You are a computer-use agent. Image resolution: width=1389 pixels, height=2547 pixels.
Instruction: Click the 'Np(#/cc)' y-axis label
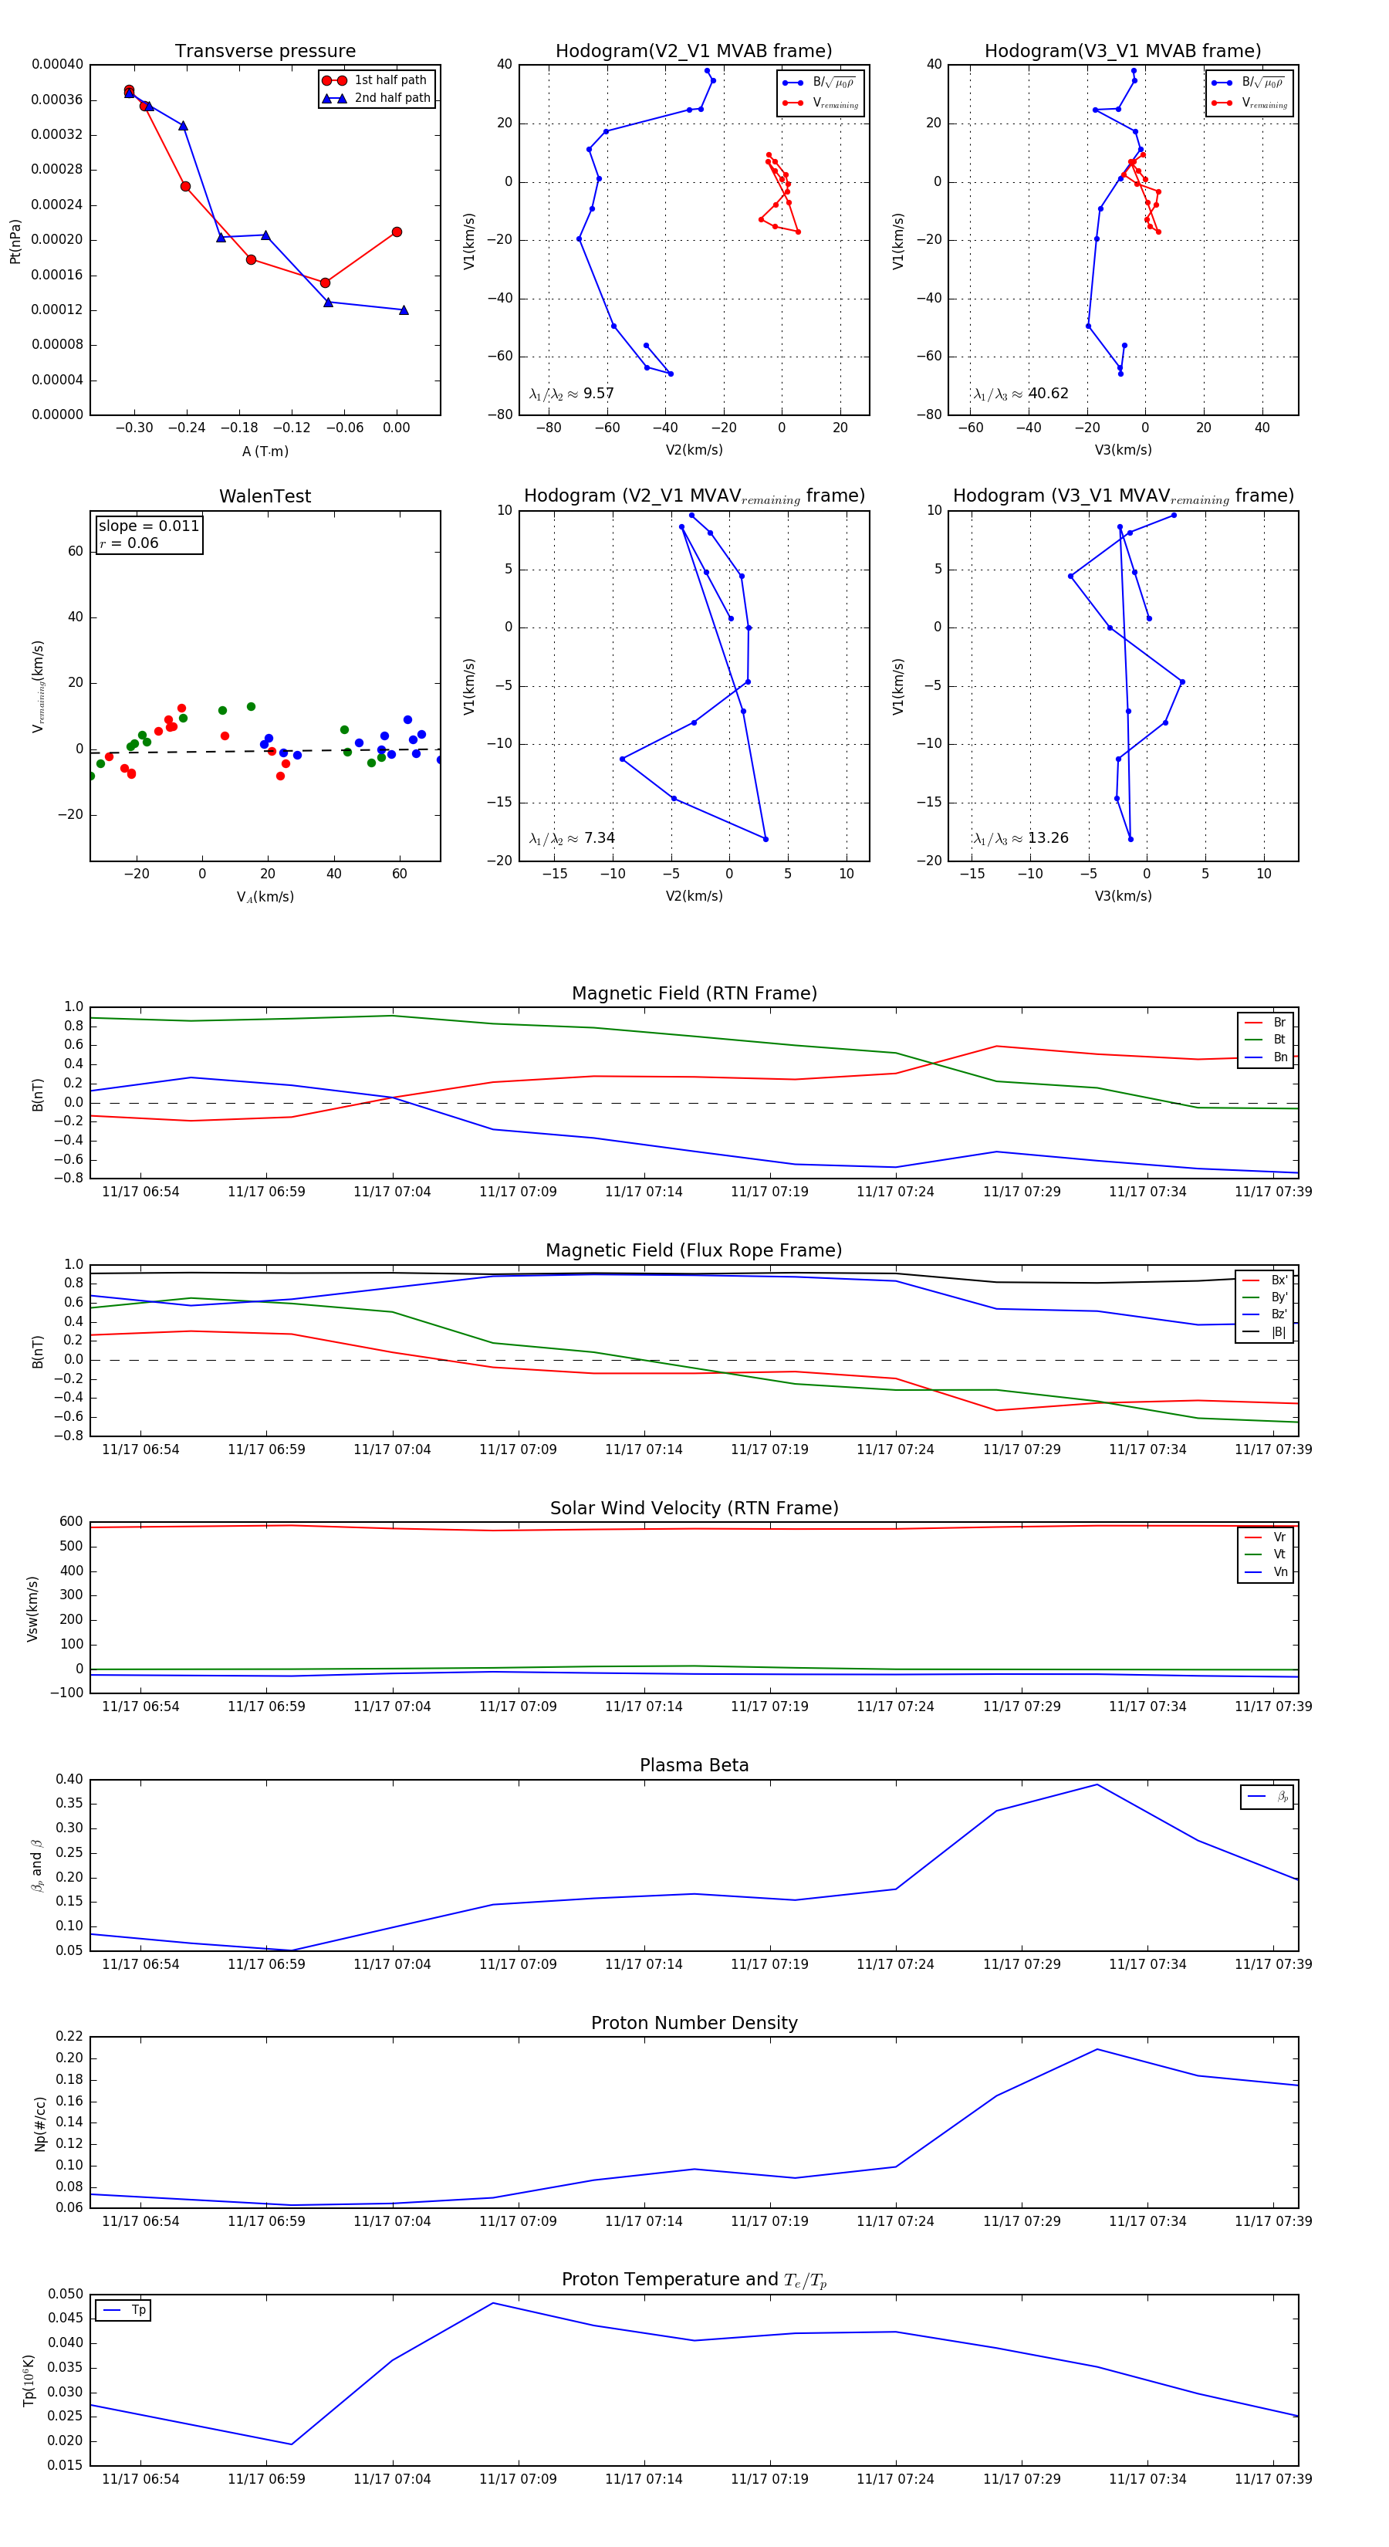39,2122
